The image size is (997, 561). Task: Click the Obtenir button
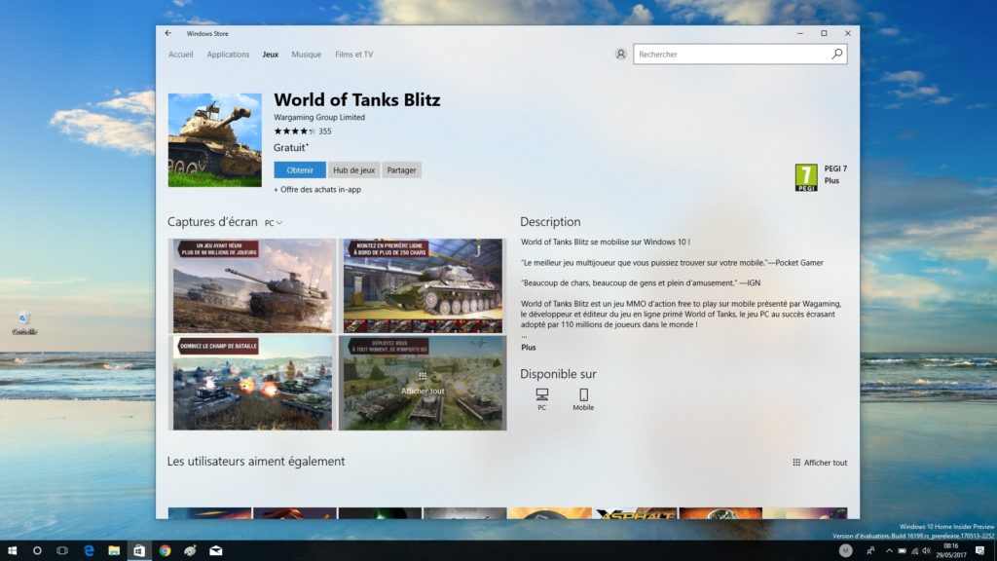click(x=300, y=169)
